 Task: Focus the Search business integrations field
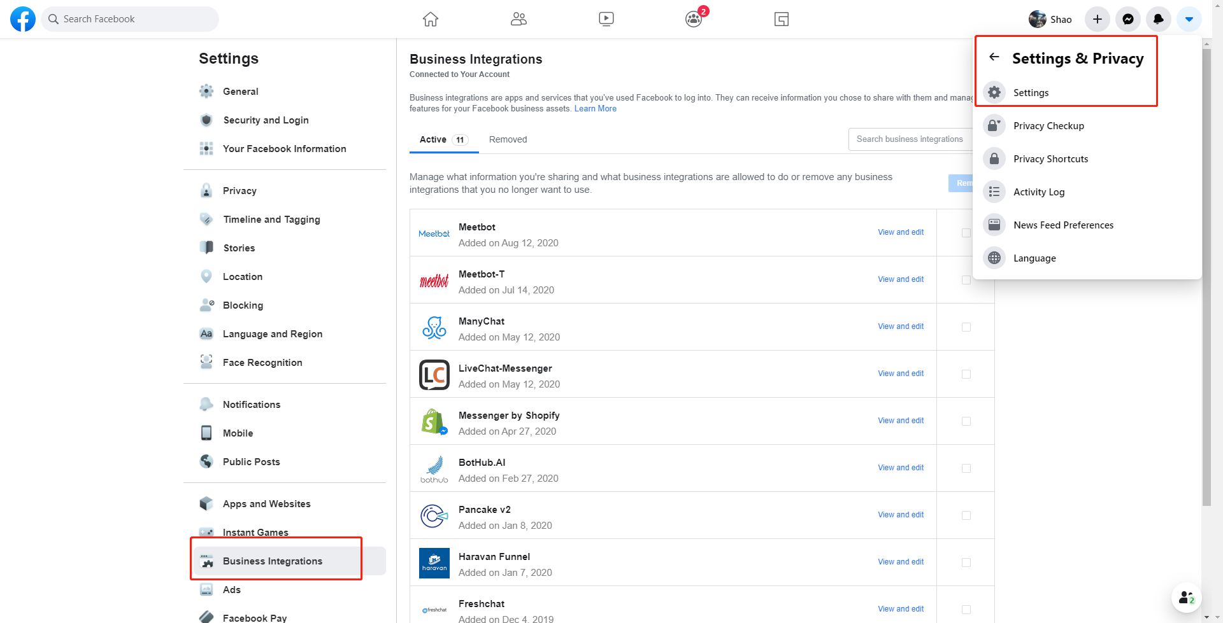click(912, 139)
